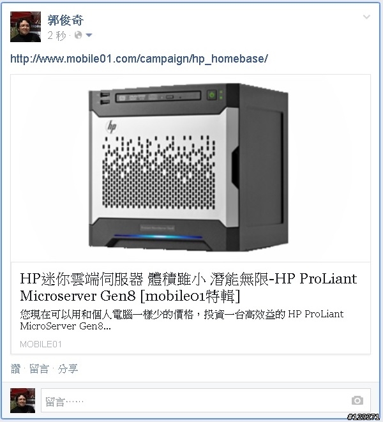Expand the post options chevron
Screen dimensions: 383x422
point(366,17)
